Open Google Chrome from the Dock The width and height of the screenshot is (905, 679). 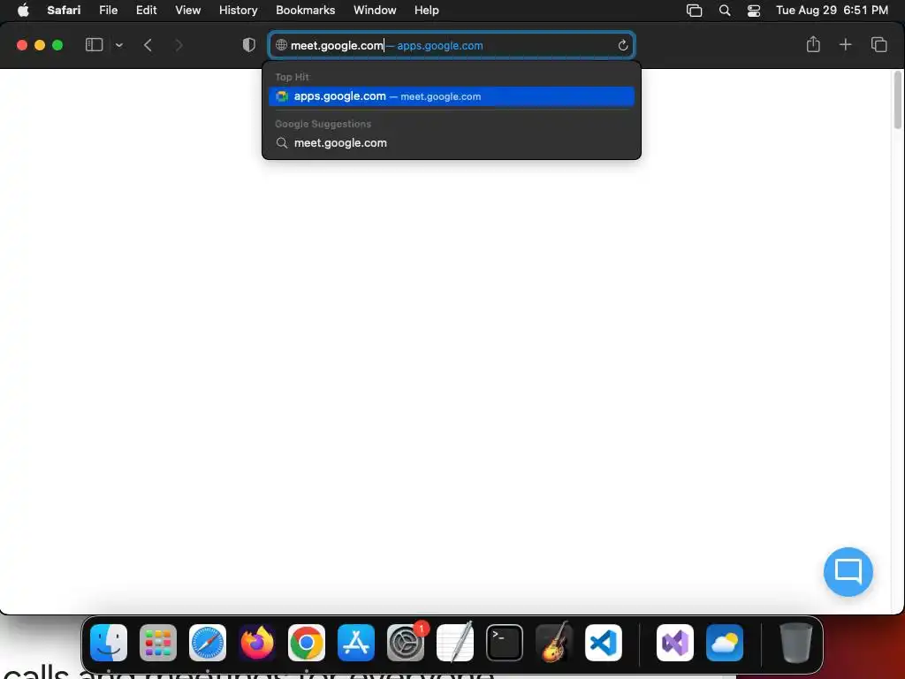click(307, 643)
